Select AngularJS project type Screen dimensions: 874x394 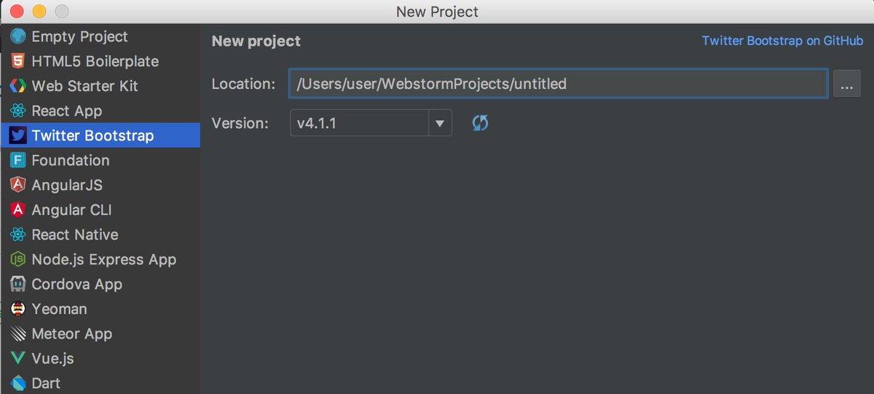point(100,185)
